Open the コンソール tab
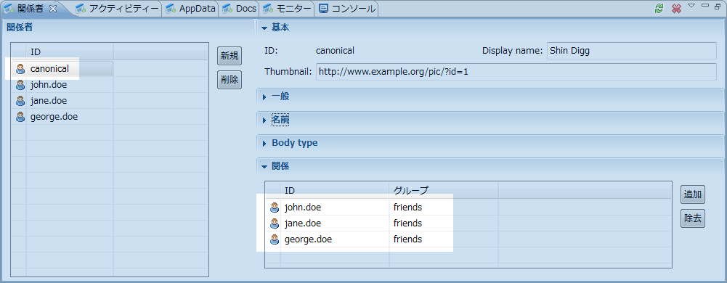This screenshot has width=727, height=283. pyautogui.click(x=347, y=8)
